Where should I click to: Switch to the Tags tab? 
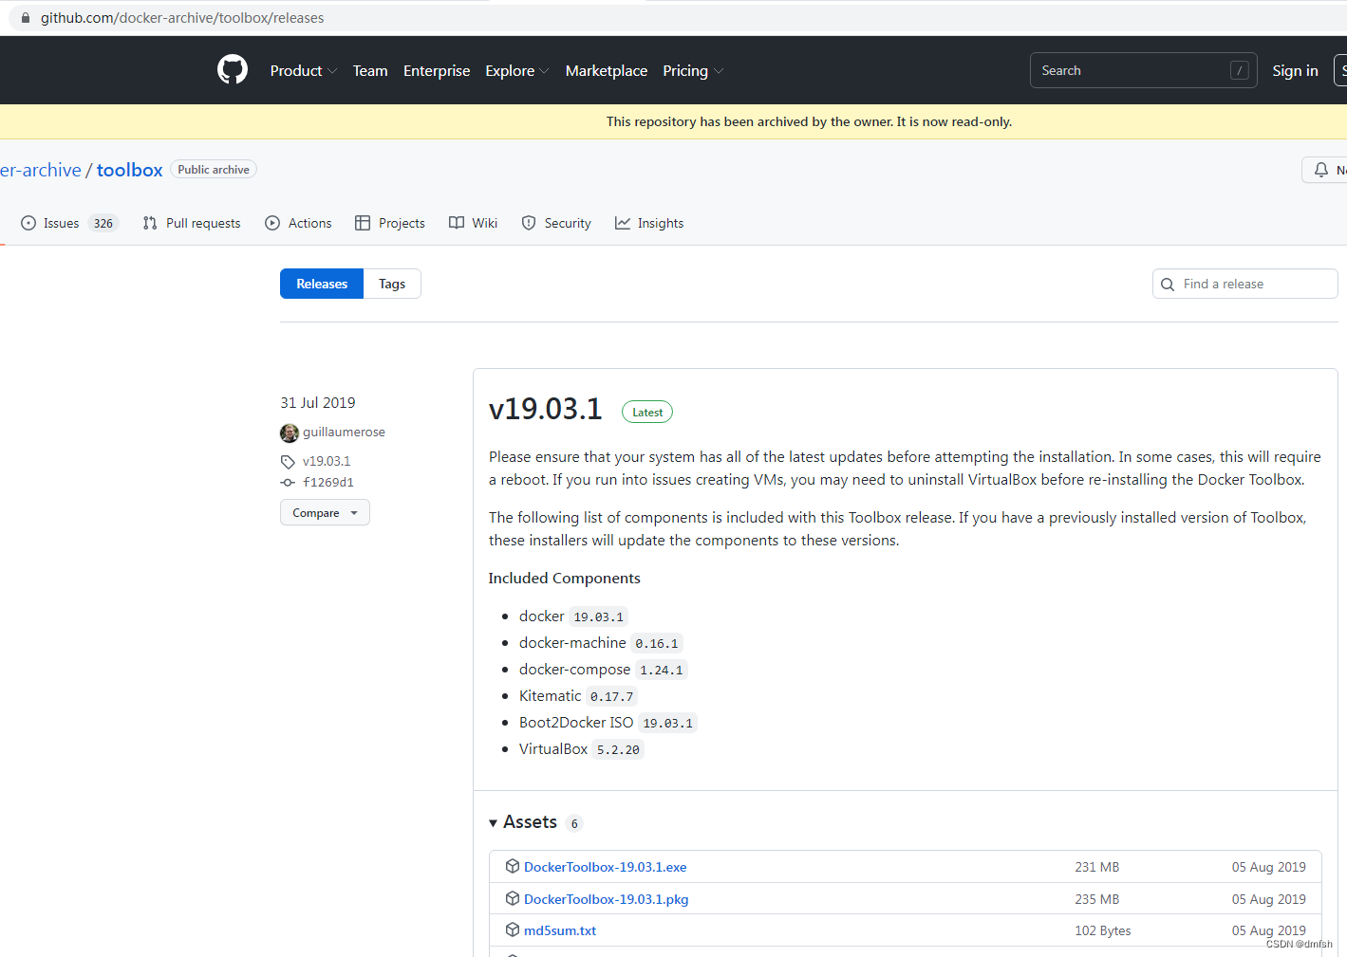pyautogui.click(x=392, y=284)
